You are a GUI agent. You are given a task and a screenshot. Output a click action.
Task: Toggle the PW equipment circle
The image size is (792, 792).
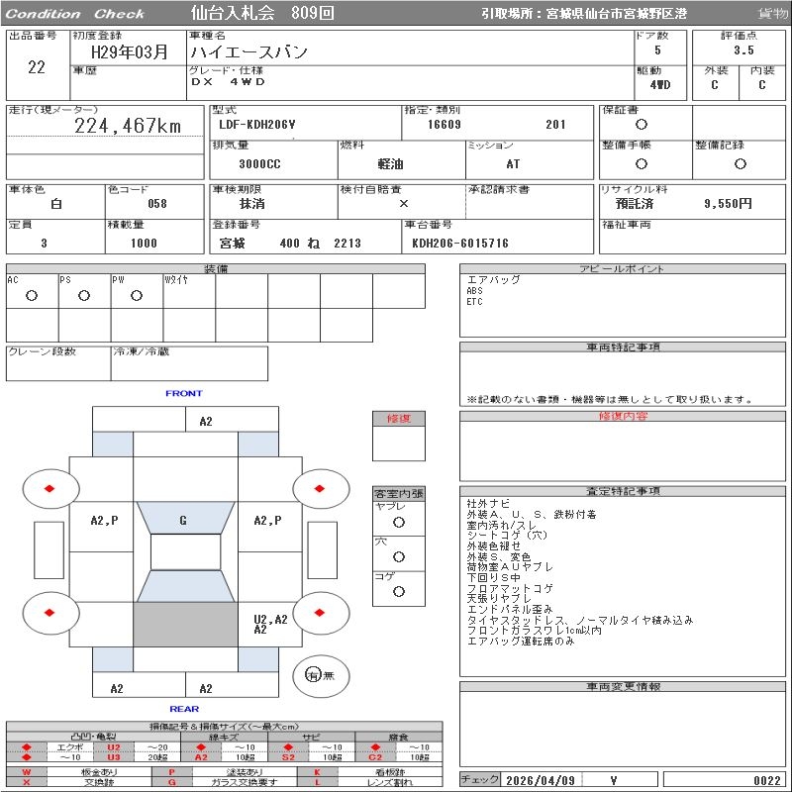point(137,296)
